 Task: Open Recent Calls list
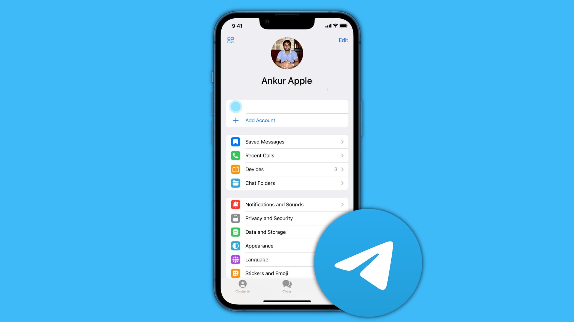pos(287,155)
